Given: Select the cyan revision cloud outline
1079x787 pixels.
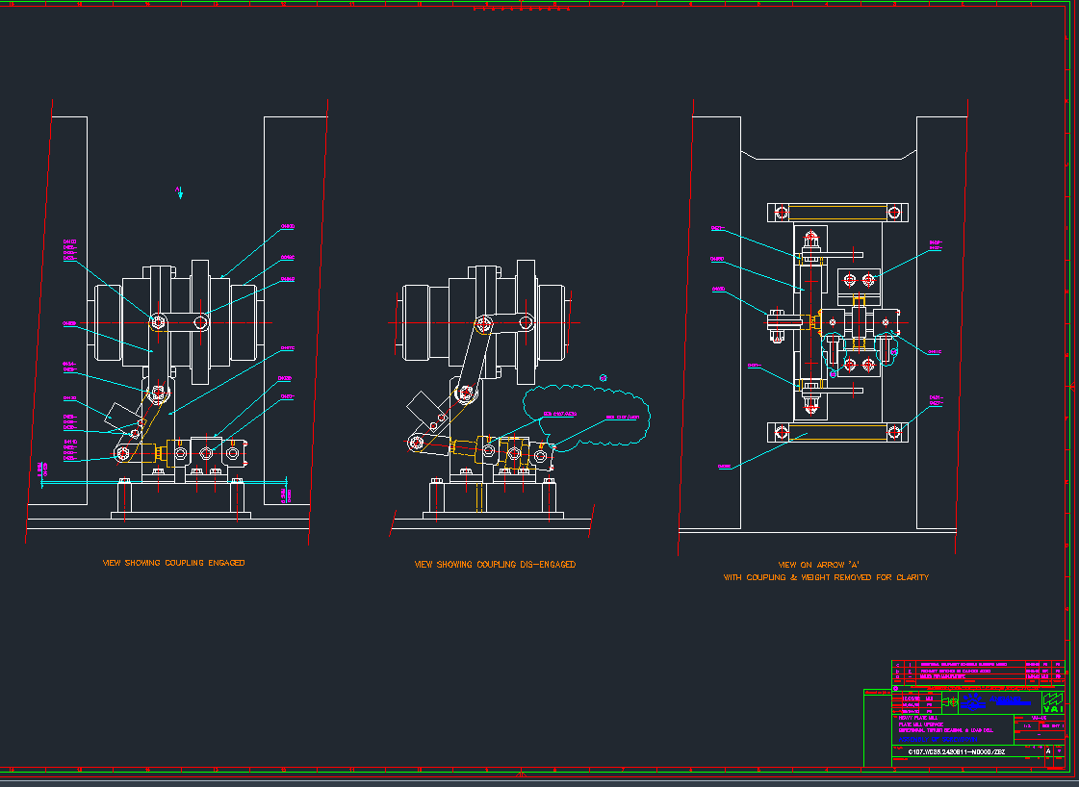Looking at the screenshot, I should coord(586,417).
